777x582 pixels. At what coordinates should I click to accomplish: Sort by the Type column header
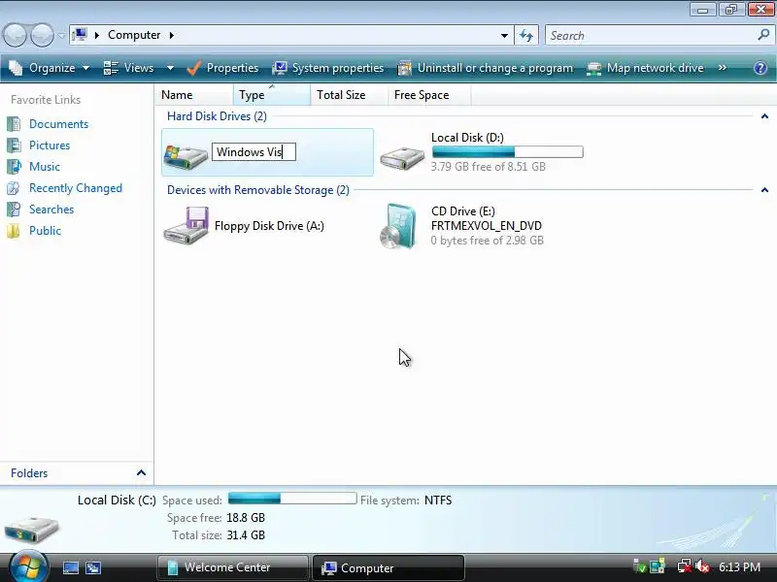pos(272,94)
